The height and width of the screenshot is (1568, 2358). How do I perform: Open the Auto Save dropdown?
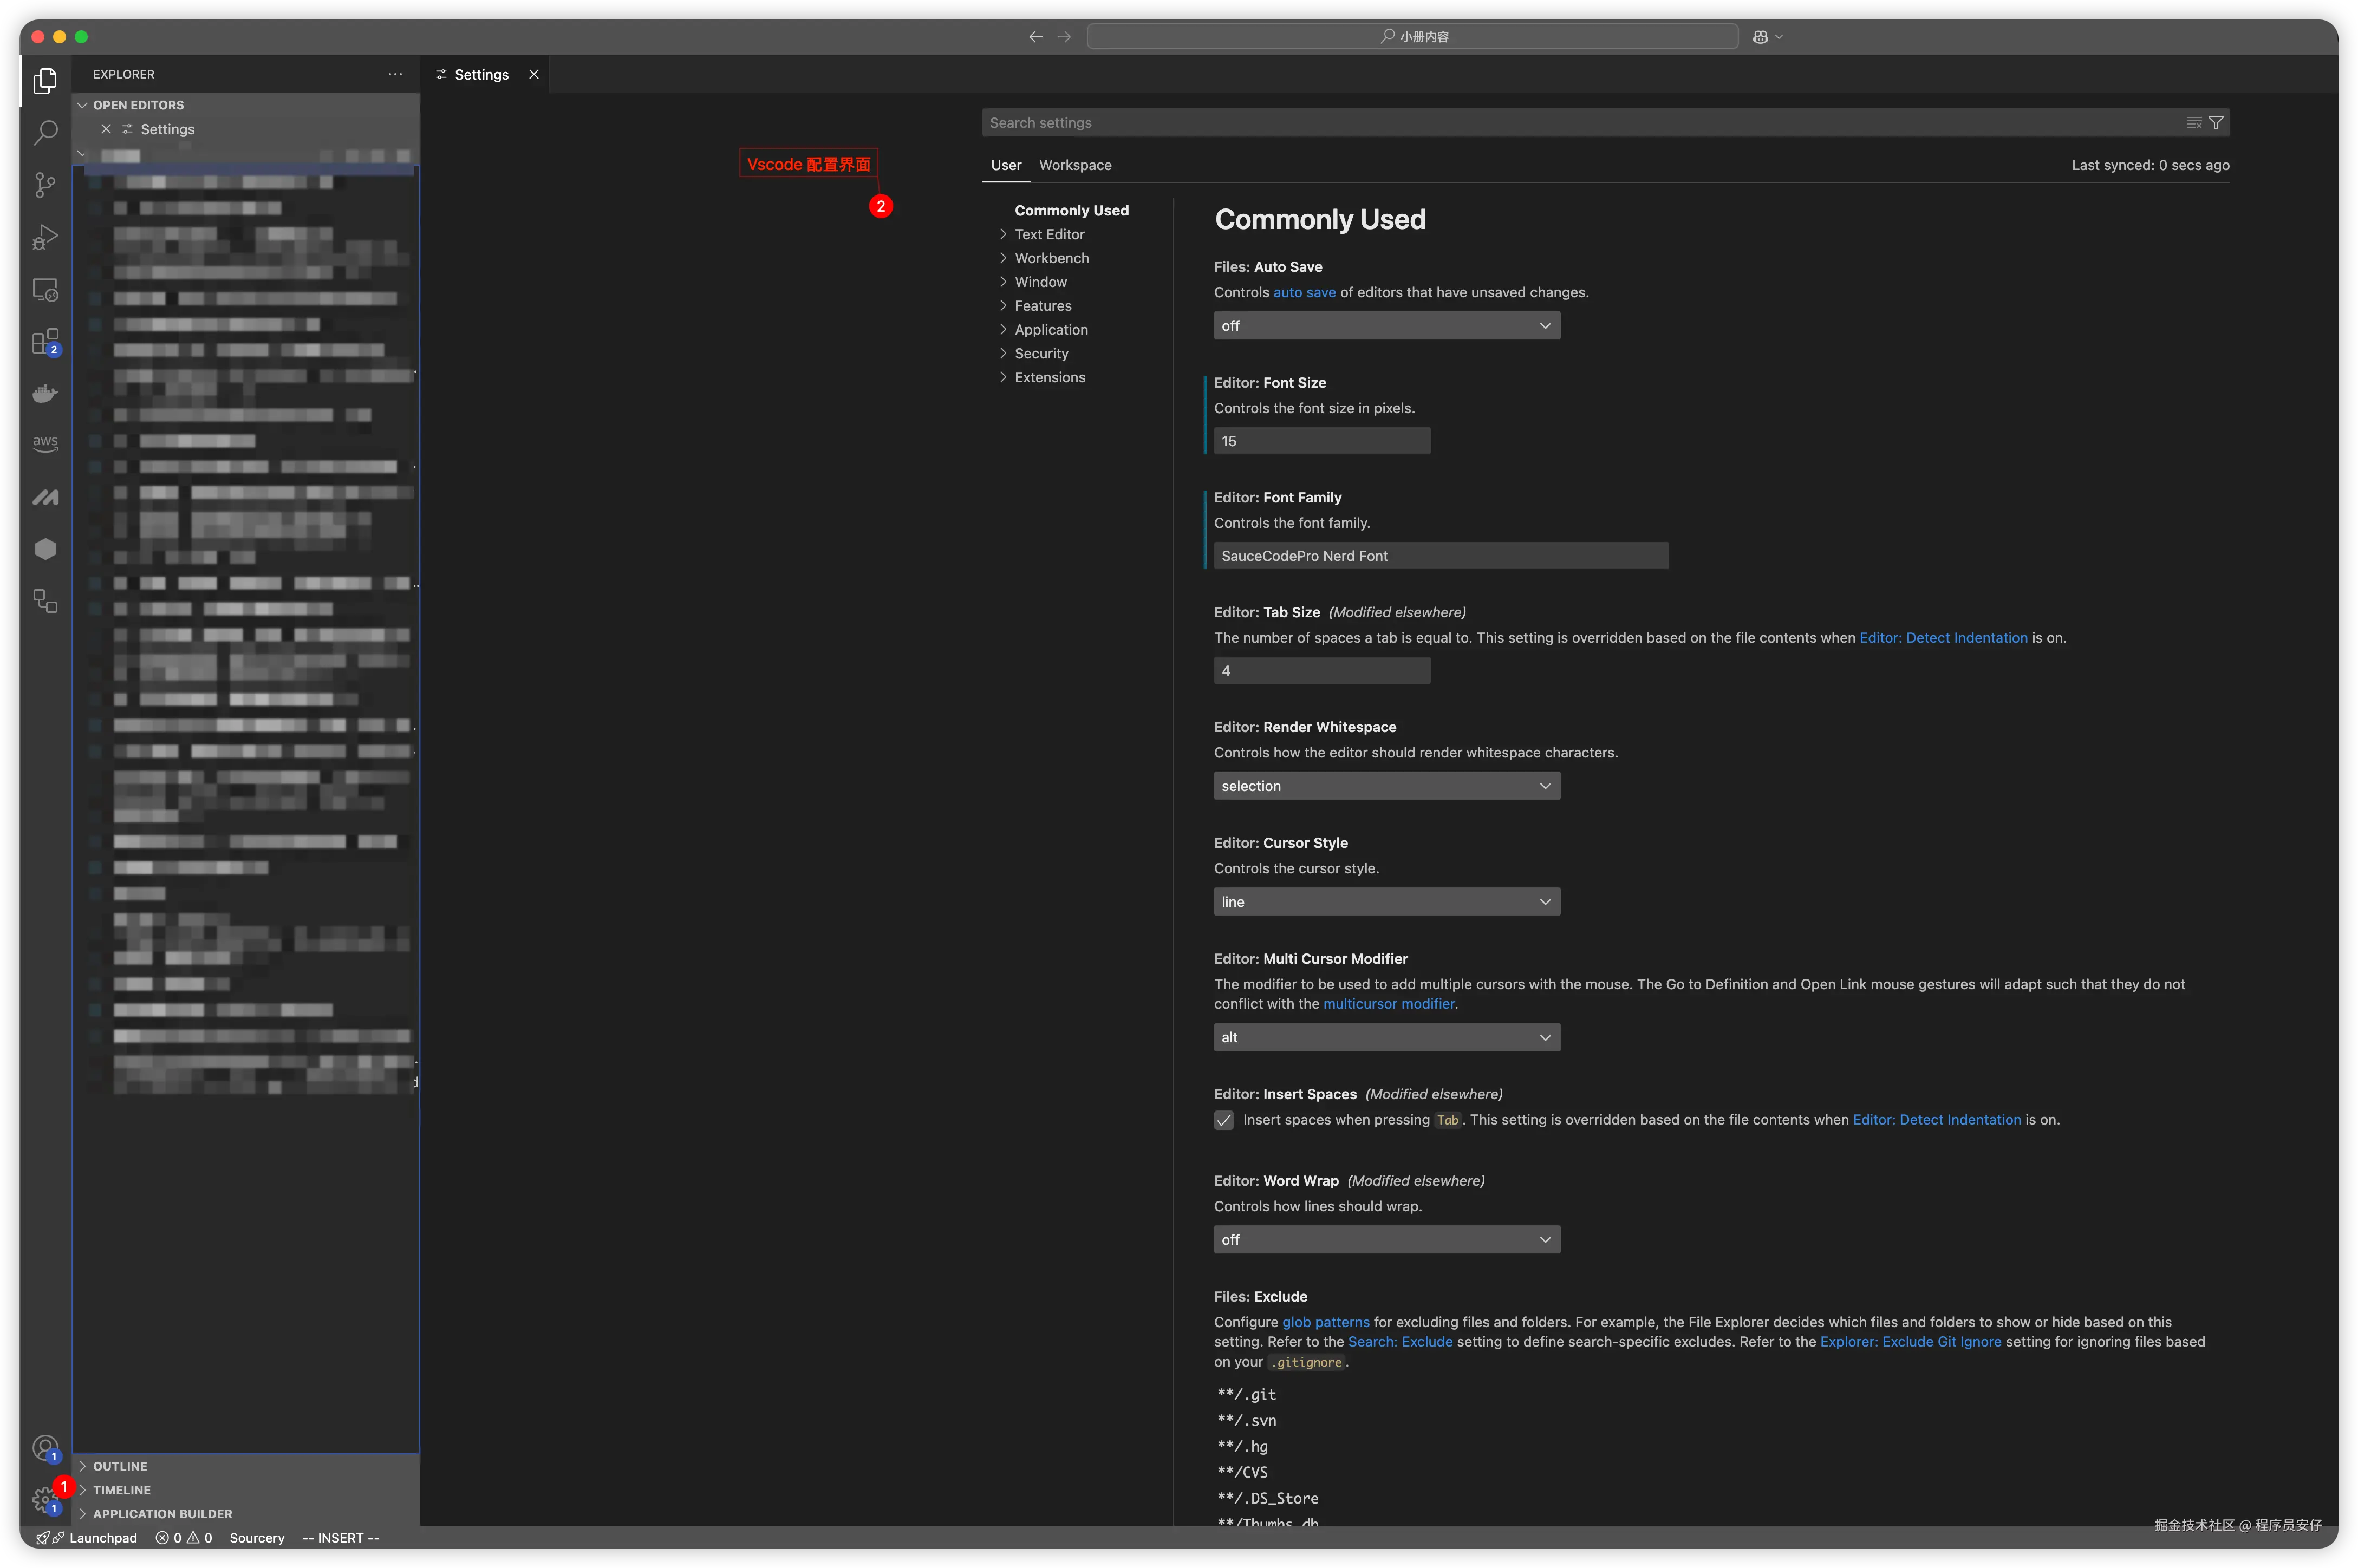point(1386,326)
